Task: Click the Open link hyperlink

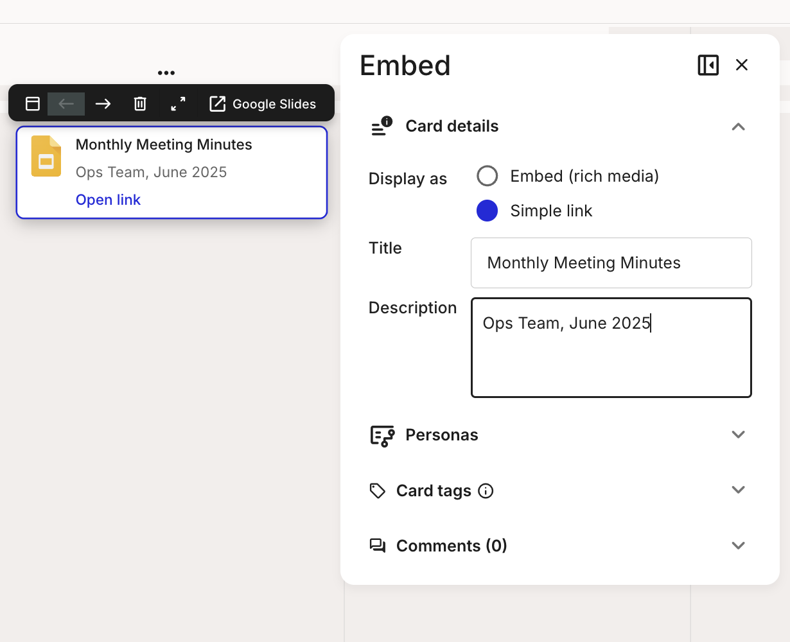Action: tap(108, 200)
